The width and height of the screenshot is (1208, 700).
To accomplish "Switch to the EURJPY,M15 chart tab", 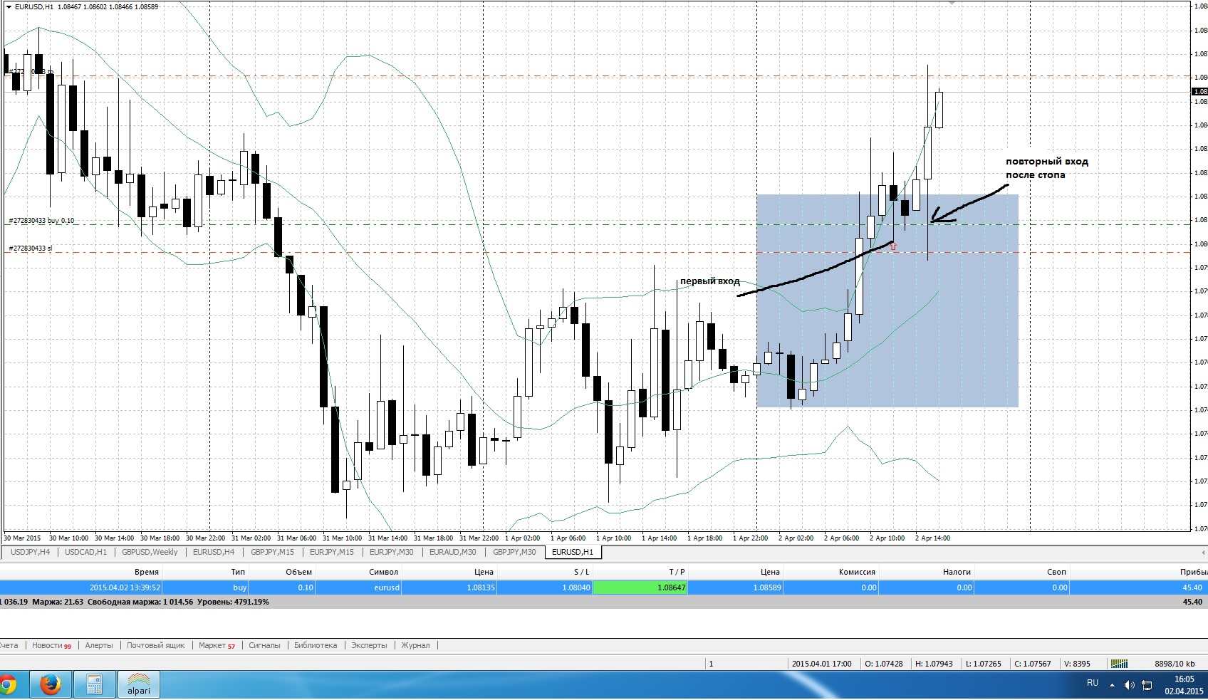I will pyautogui.click(x=332, y=552).
